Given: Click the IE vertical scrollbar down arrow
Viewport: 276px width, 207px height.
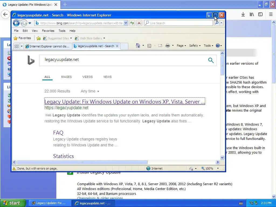Looking at the screenshot, I should tap(222, 157).
